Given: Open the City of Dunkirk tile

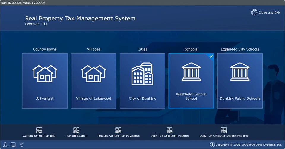Looking at the screenshot, I should (x=142, y=81).
